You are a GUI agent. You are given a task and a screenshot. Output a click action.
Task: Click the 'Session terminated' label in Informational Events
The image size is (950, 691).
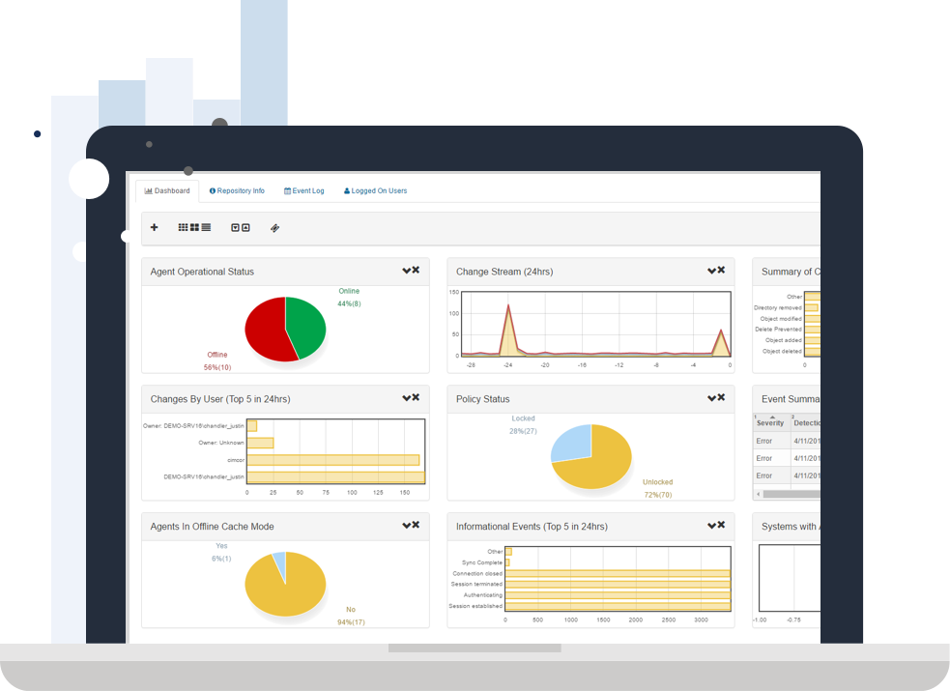point(476,585)
